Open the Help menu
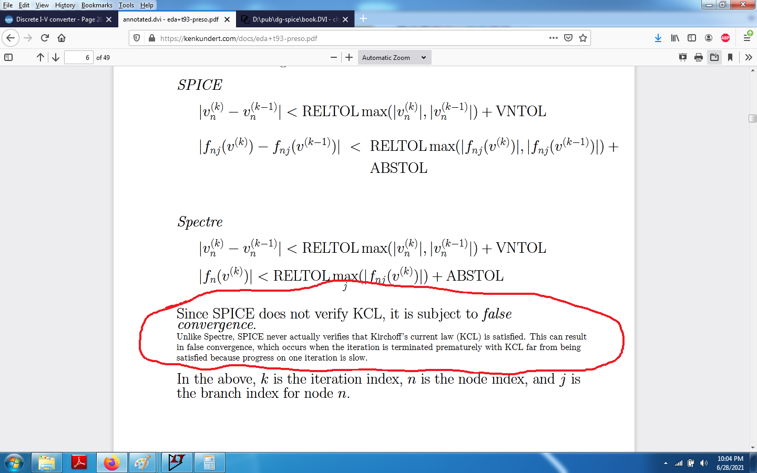Viewport: 757px width, 473px height. [x=147, y=5]
